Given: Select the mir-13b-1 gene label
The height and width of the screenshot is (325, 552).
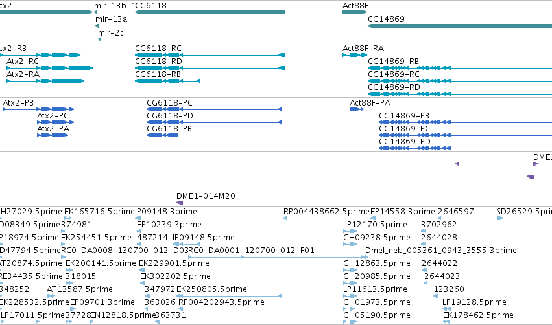Looking at the screenshot, I should tap(115, 6).
